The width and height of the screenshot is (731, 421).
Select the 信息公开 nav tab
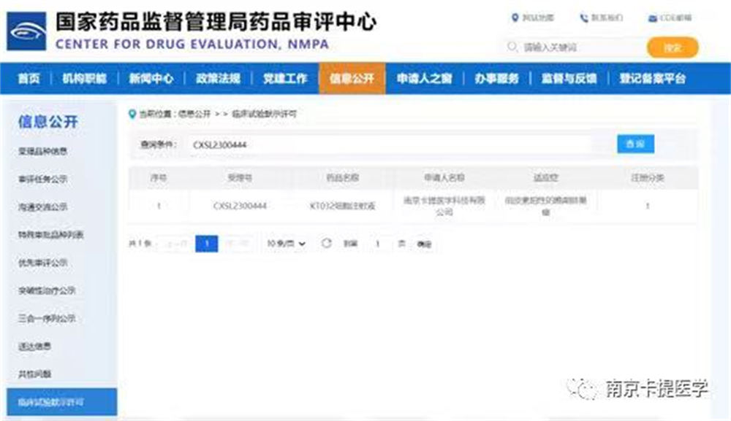coord(352,78)
